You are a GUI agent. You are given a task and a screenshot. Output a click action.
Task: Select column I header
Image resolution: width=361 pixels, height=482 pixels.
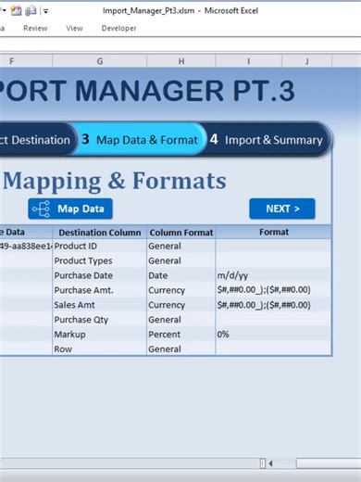(249, 61)
